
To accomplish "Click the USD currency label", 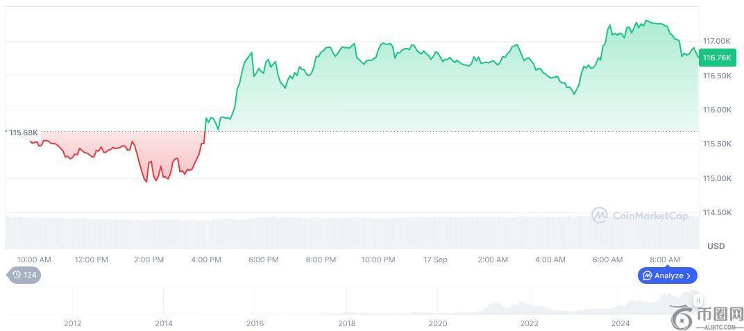I will pos(716,246).
